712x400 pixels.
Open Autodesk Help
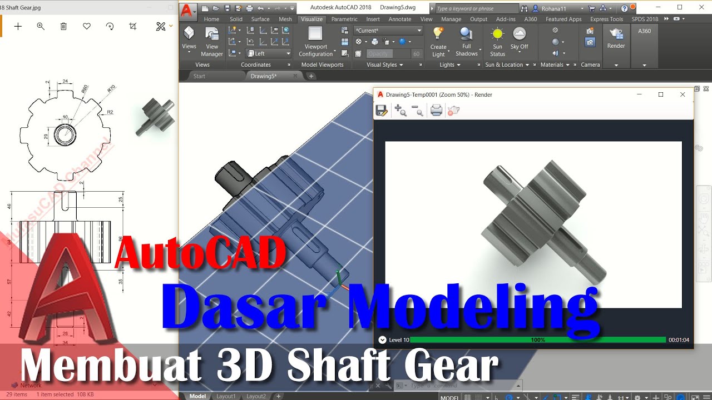[625, 8]
